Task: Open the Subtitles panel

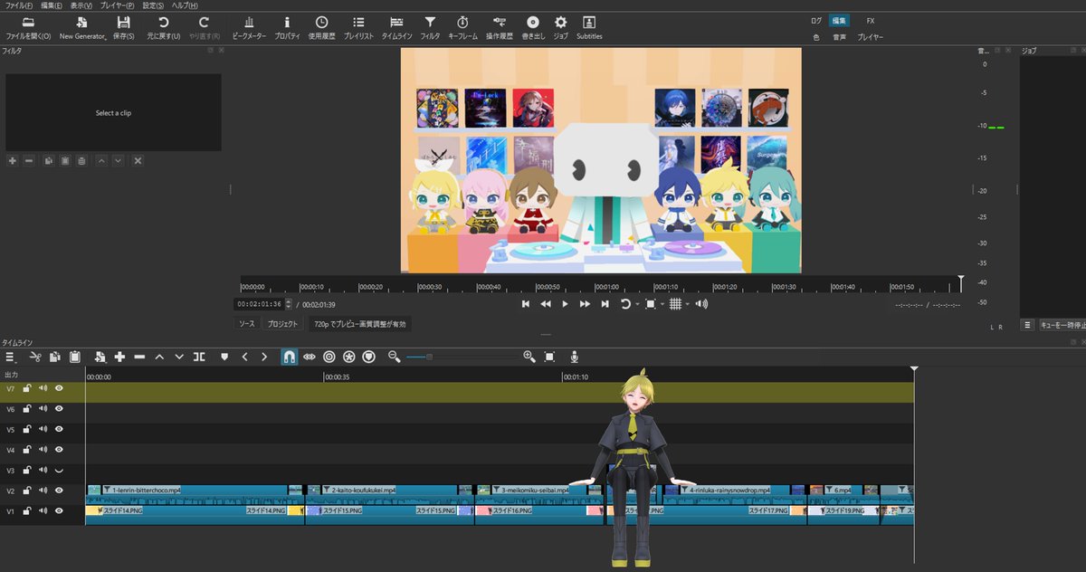Action: pyautogui.click(x=589, y=26)
